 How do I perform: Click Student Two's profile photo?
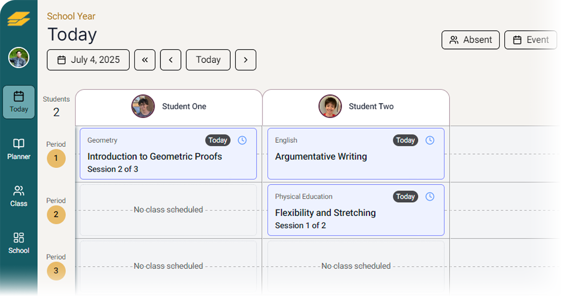(x=330, y=106)
